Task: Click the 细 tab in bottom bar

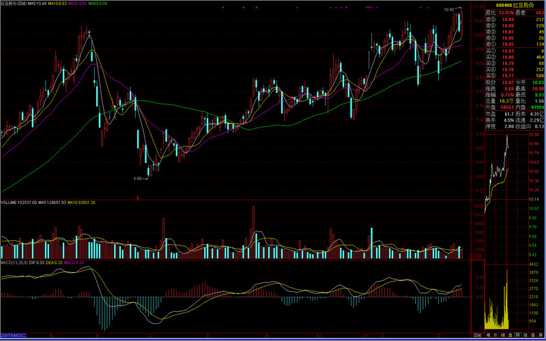Action: click(x=502, y=336)
